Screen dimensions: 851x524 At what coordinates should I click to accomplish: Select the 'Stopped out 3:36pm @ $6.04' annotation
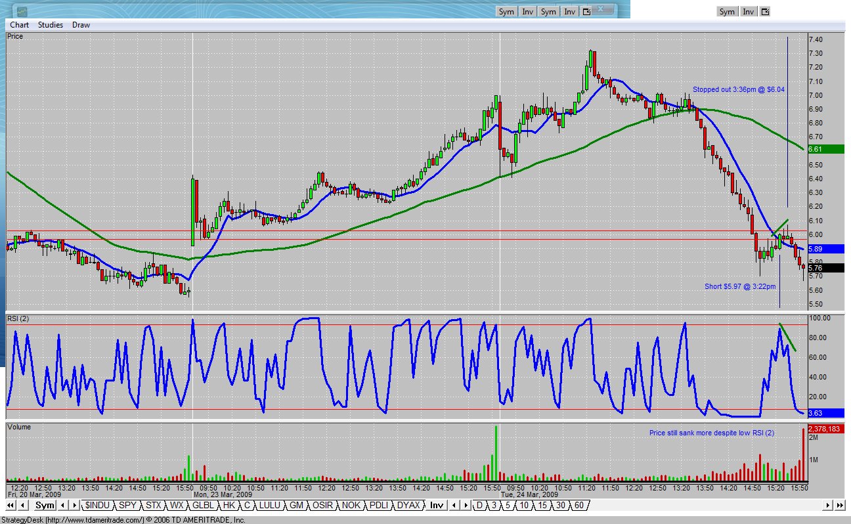click(x=738, y=89)
